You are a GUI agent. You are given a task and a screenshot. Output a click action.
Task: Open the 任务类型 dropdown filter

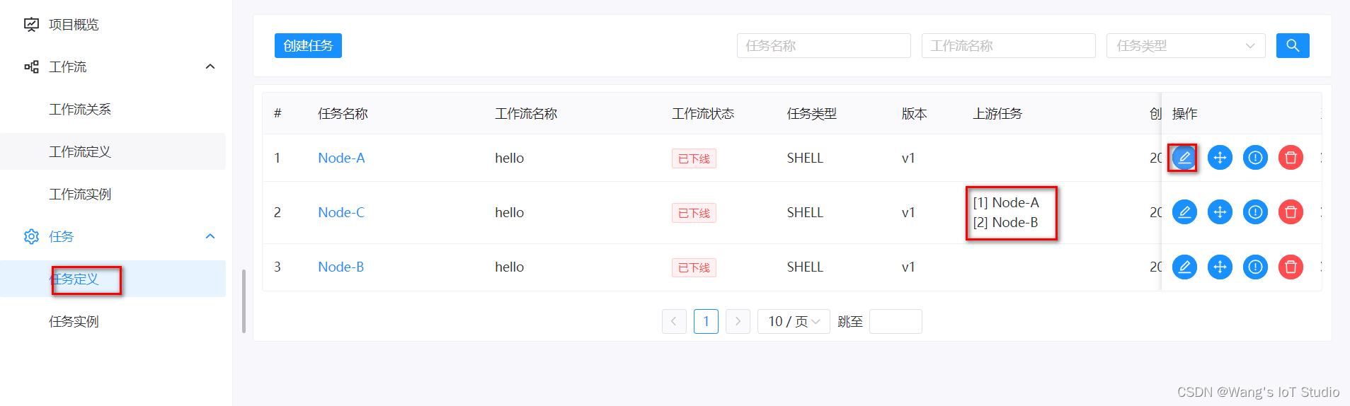[1185, 46]
